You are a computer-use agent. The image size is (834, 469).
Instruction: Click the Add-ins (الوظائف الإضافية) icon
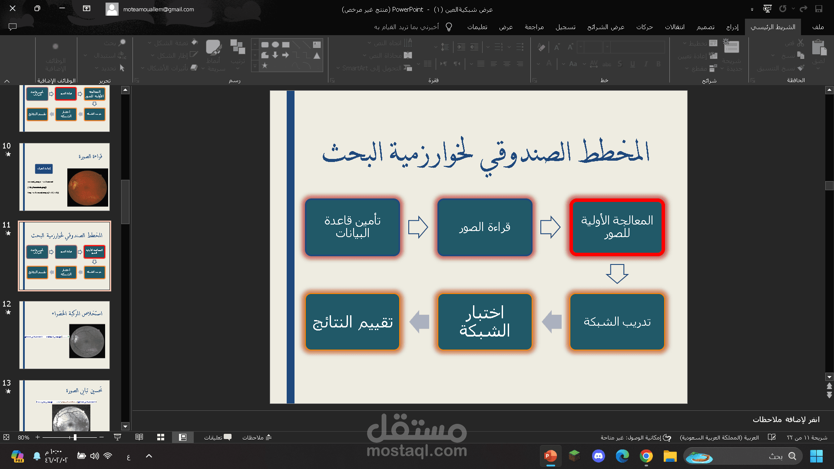click(x=56, y=46)
